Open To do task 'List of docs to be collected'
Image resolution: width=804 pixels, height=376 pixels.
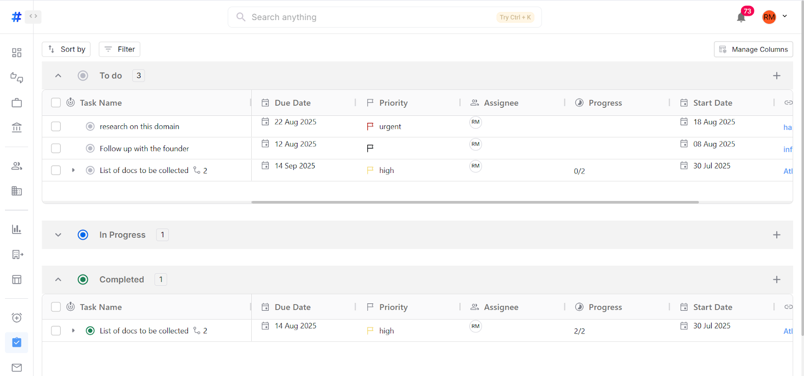coord(144,170)
